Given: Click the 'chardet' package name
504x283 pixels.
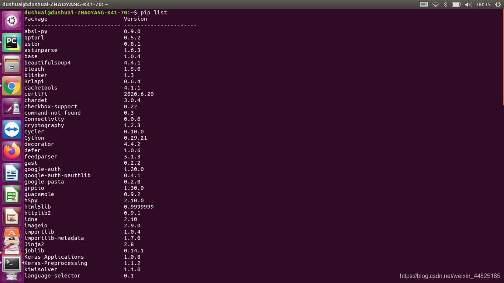Looking at the screenshot, I should [36, 100].
